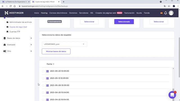Bookmark this page with the star icon
The width and height of the screenshot is (180, 101).
[x=169, y=6]
